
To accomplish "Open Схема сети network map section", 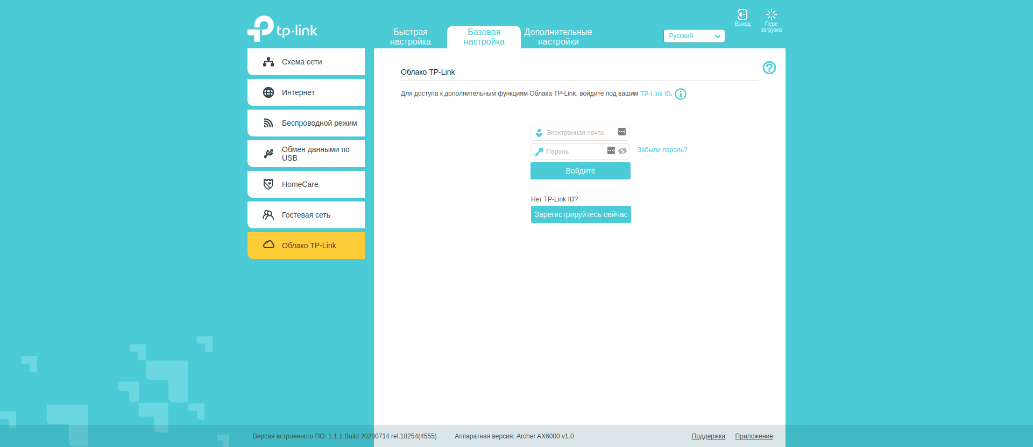I will pyautogui.click(x=306, y=62).
